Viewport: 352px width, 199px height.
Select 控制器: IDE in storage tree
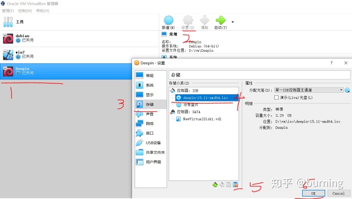(187, 90)
